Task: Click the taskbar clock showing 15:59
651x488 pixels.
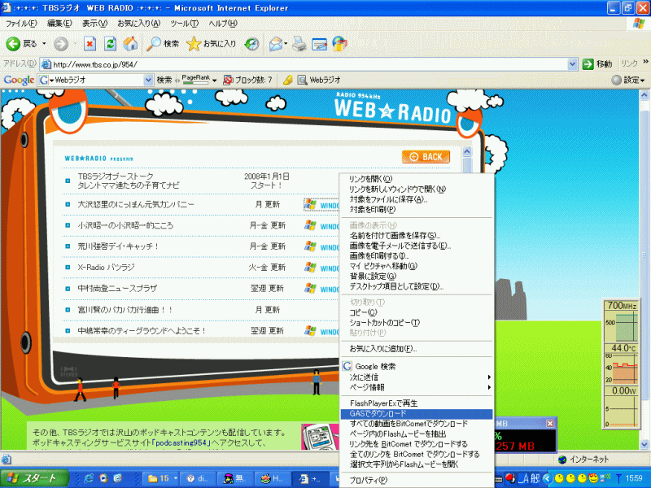Action: pyautogui.click(x=634, y=478)
